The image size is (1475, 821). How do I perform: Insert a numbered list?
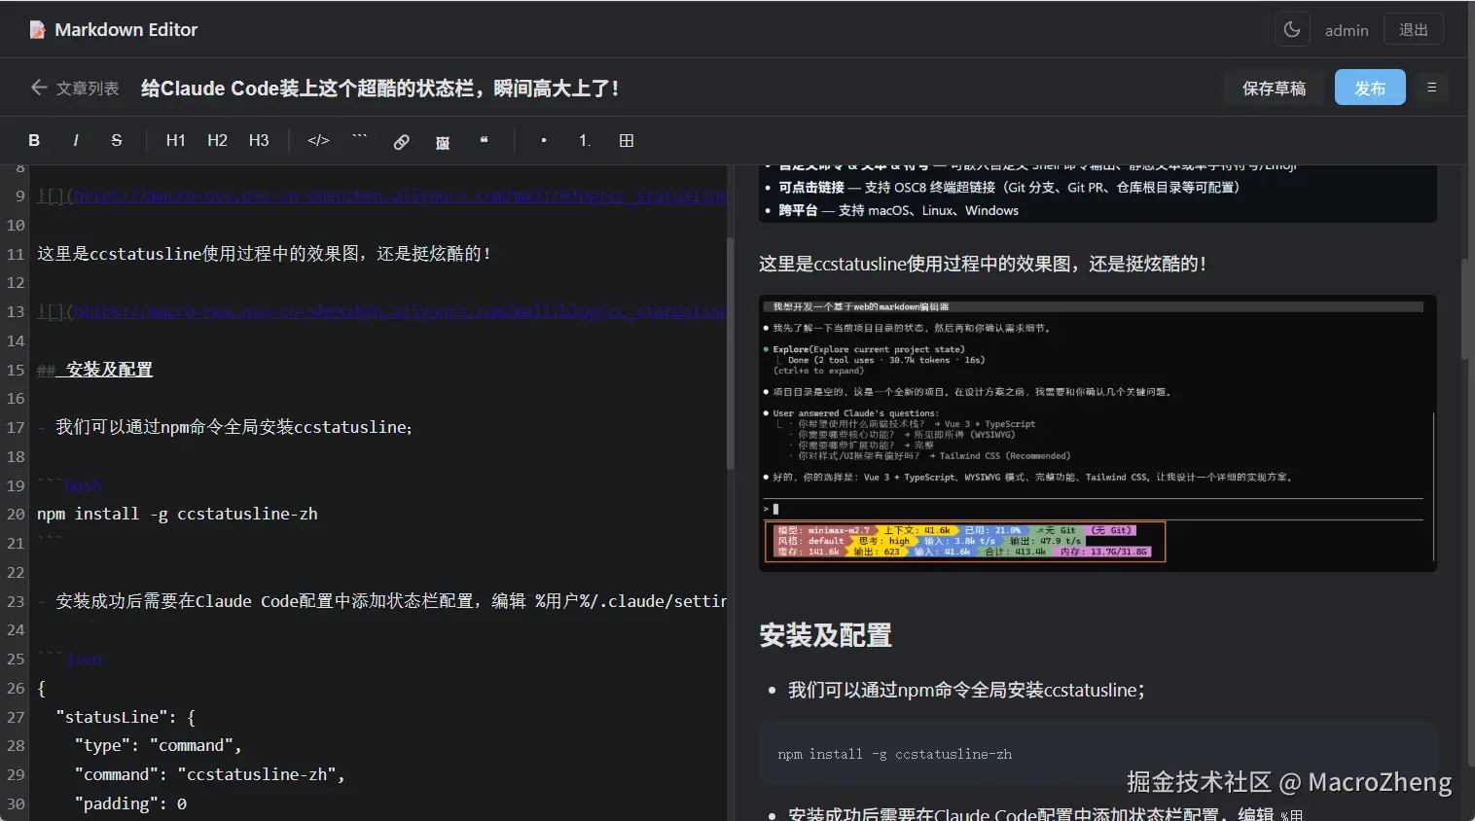coord(585,140)
